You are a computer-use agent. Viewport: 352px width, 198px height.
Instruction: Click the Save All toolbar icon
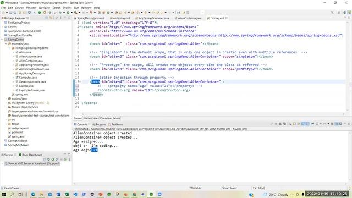point(15,12)
